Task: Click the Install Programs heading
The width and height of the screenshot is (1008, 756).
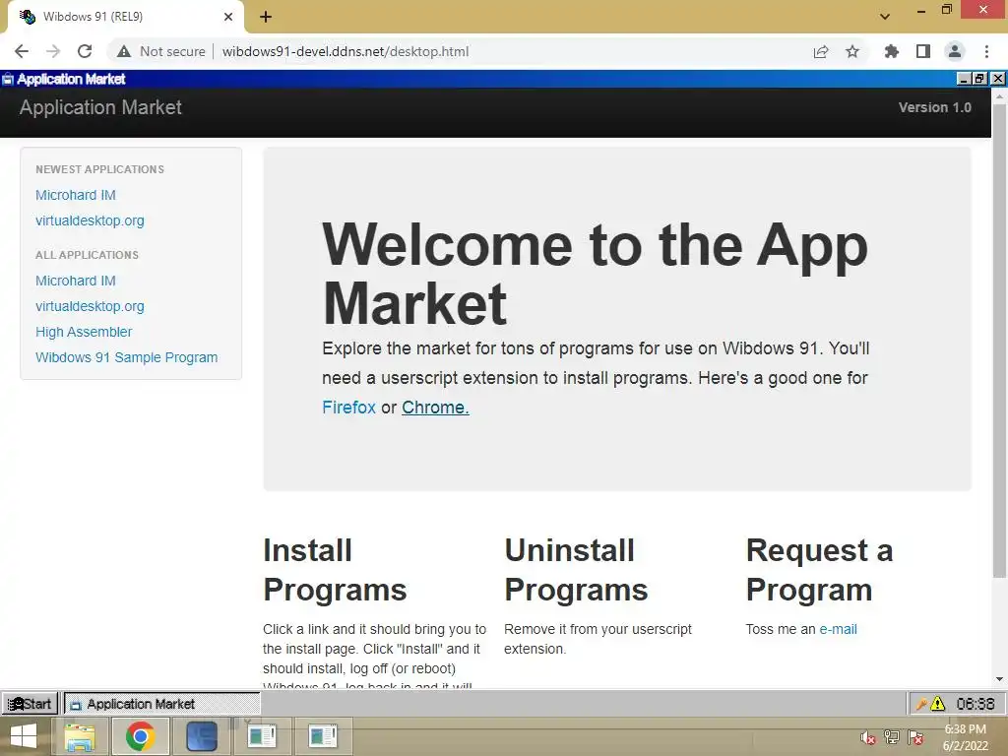Action: [x=335, y=570]
